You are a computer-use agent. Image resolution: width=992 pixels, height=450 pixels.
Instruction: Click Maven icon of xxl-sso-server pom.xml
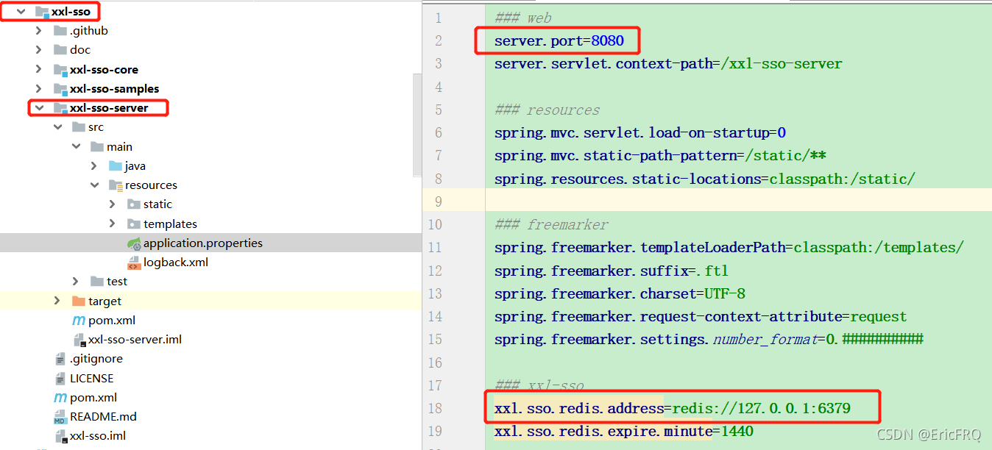click(79, 321)
